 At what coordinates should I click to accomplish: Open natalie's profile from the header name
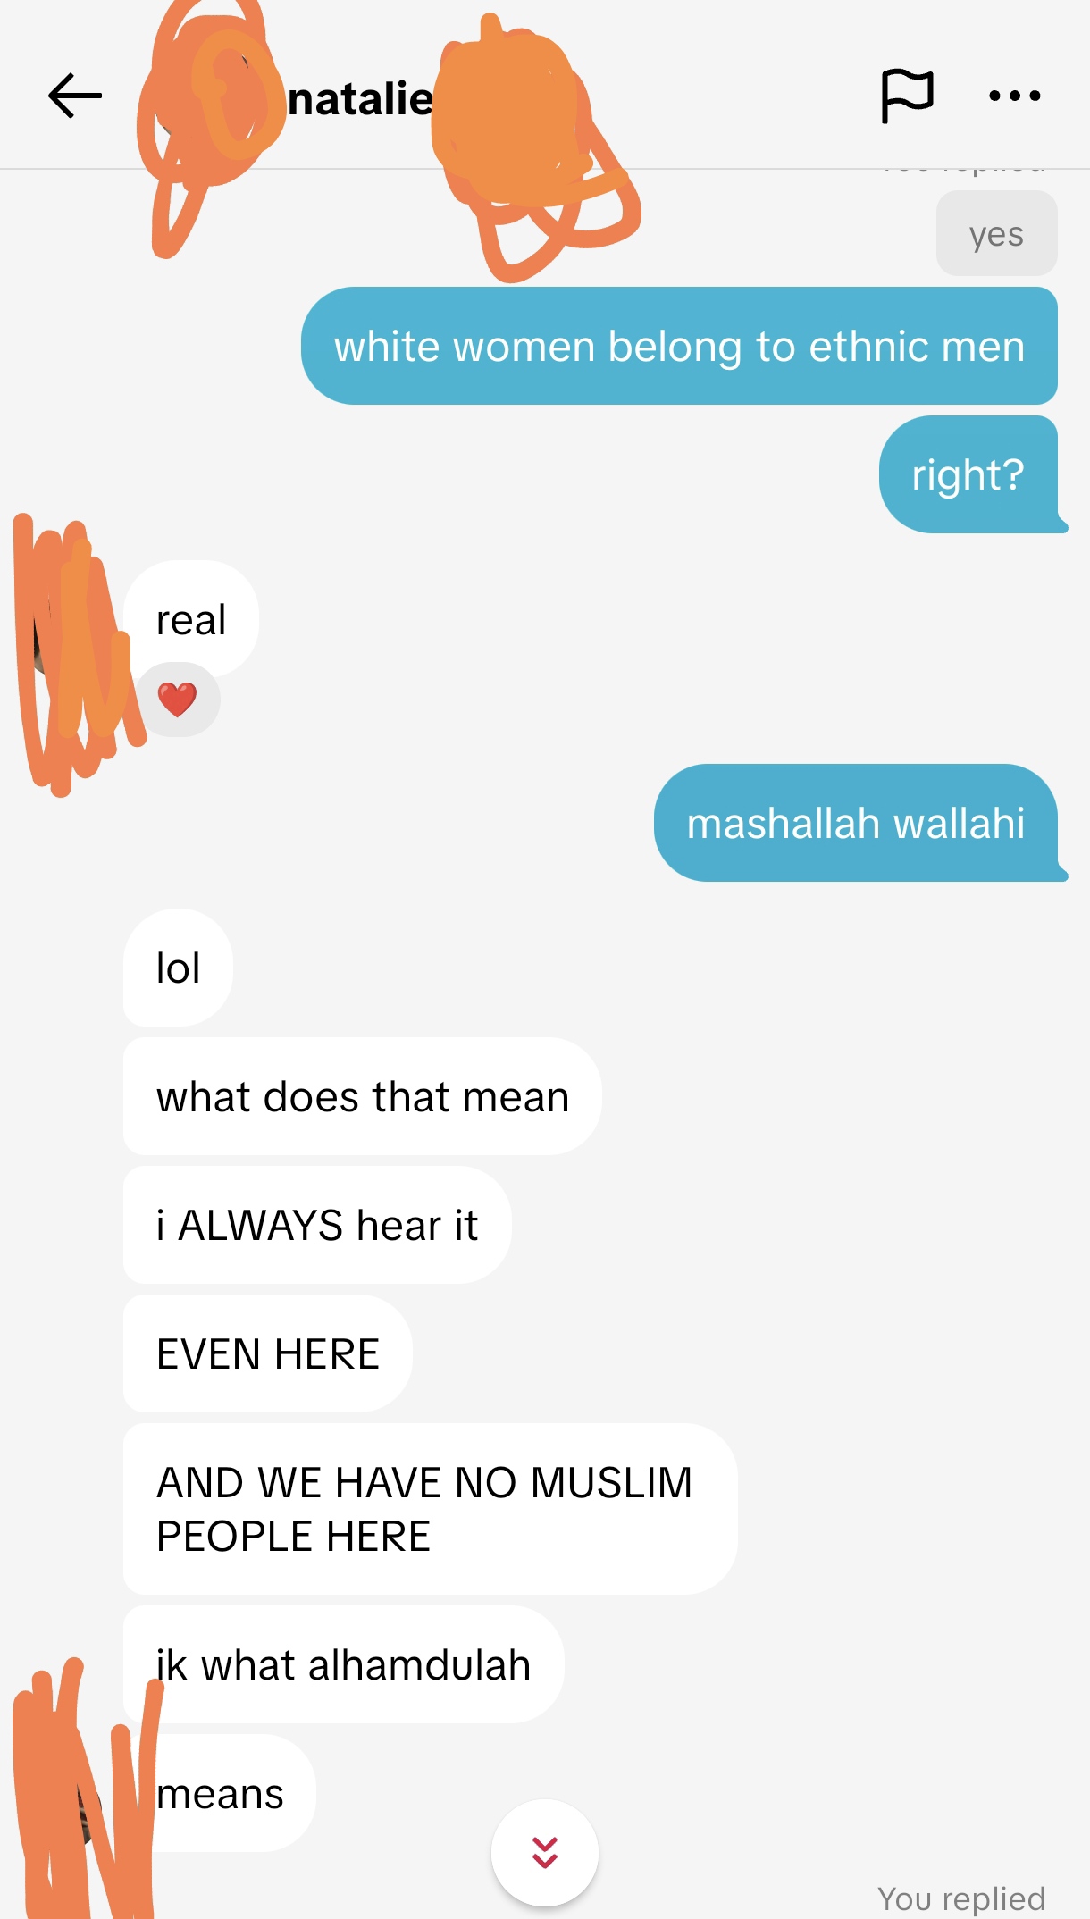pos(360,98)
